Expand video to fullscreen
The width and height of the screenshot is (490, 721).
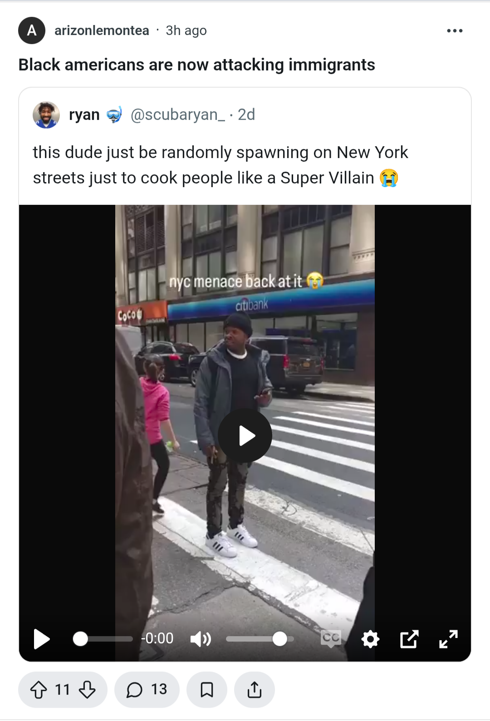(448, 639)
